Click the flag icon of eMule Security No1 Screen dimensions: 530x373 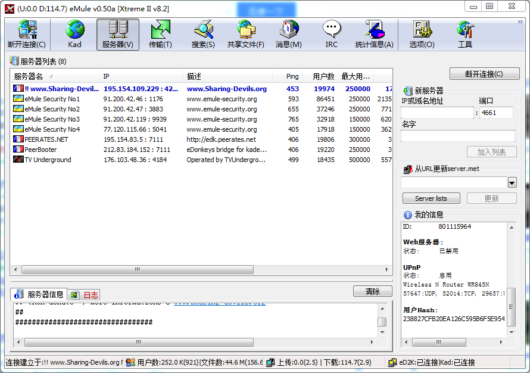click(x=18, y=98)
